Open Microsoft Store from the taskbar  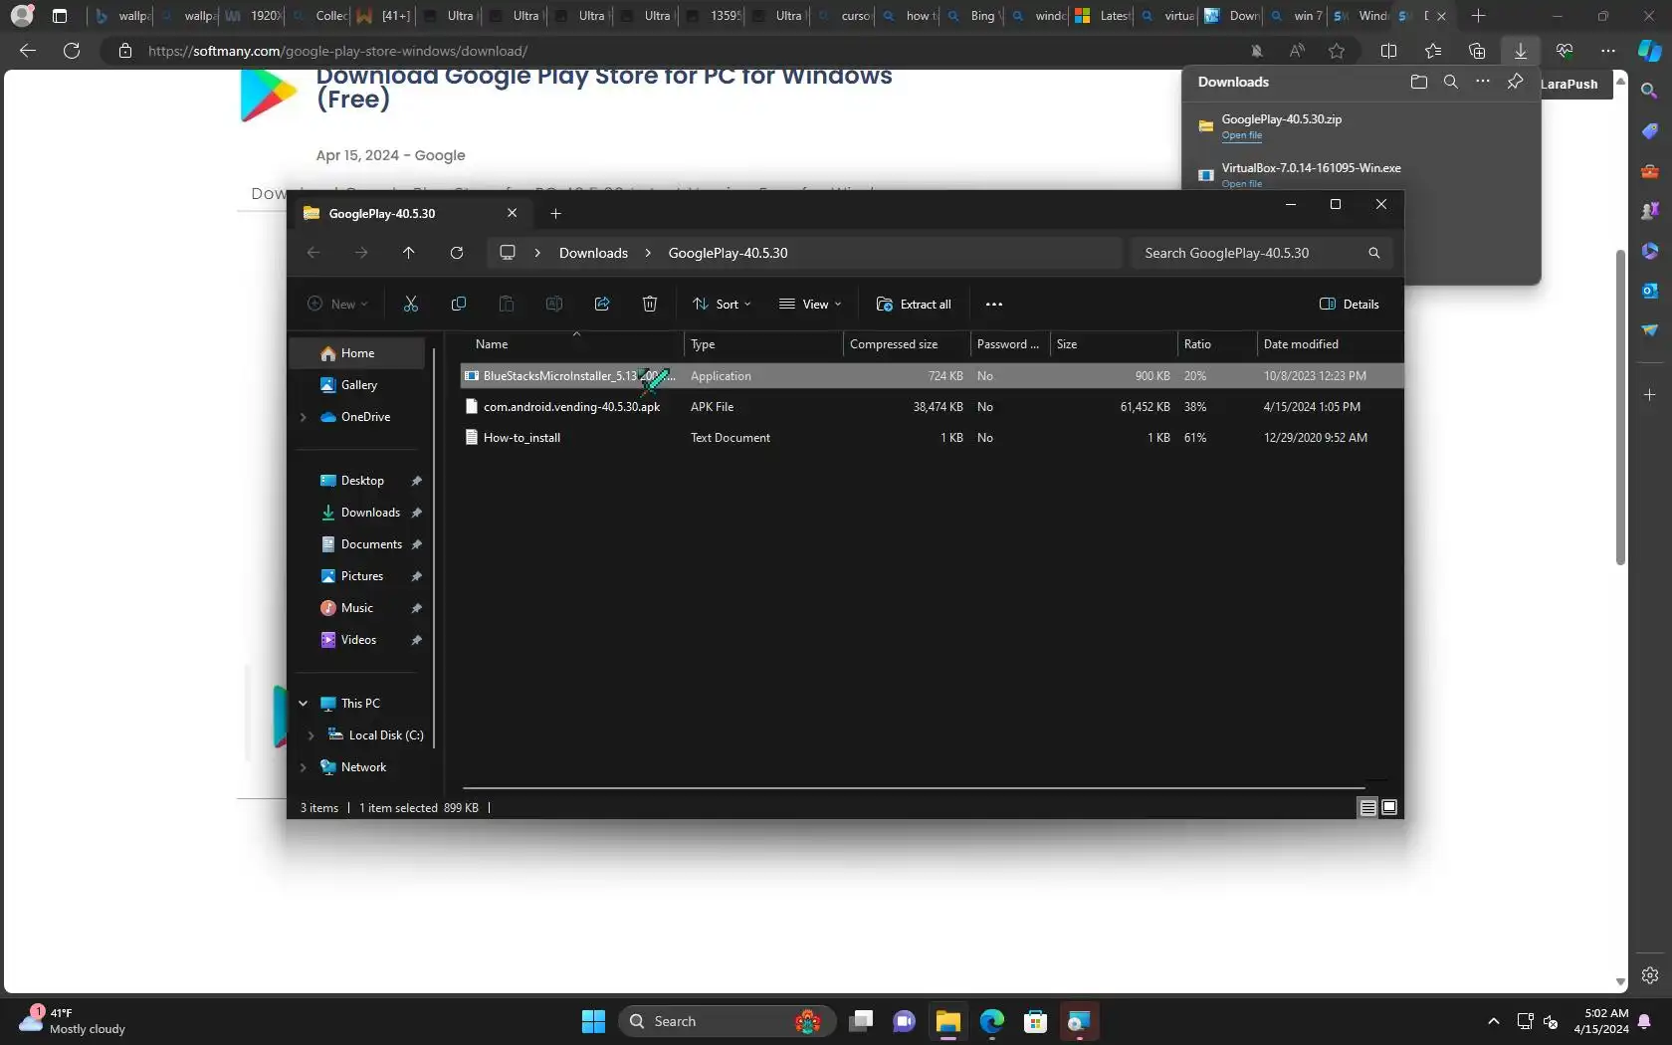[x=1035, y=1021]
